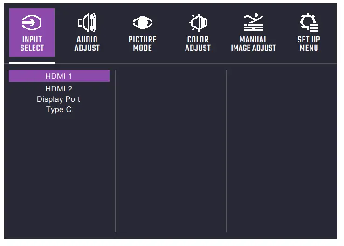Screen dimensions: 344x246
Task: Select the INPUT SELECT tab label
Action: click(x=32, y=44)
